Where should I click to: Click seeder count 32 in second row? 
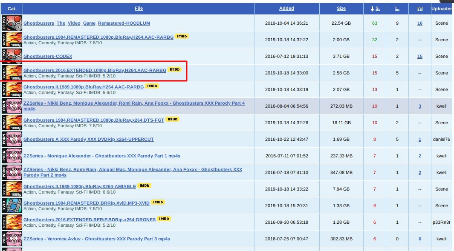375,40
